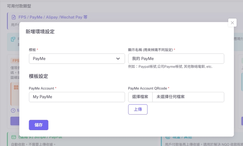The image size is (243, 146).
Task: Click the 例如：Paypal帳號 hint text
Action: pos(170,67)
